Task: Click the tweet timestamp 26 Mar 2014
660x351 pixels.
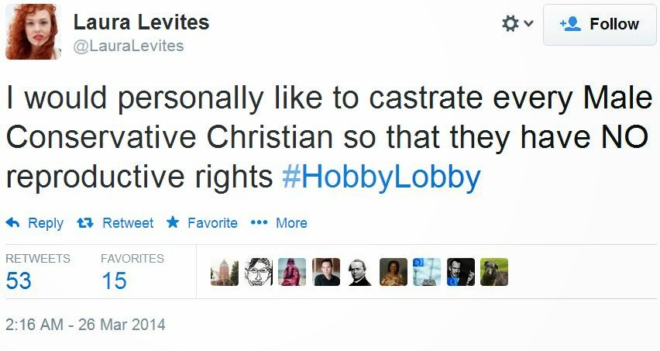Action: click(85, 324)
